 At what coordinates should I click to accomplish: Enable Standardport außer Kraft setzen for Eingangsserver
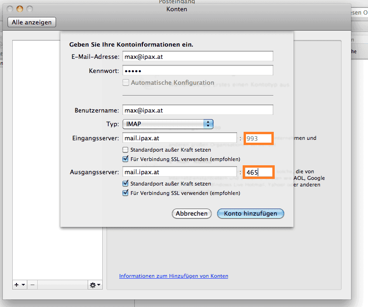[x=126, y=150]
